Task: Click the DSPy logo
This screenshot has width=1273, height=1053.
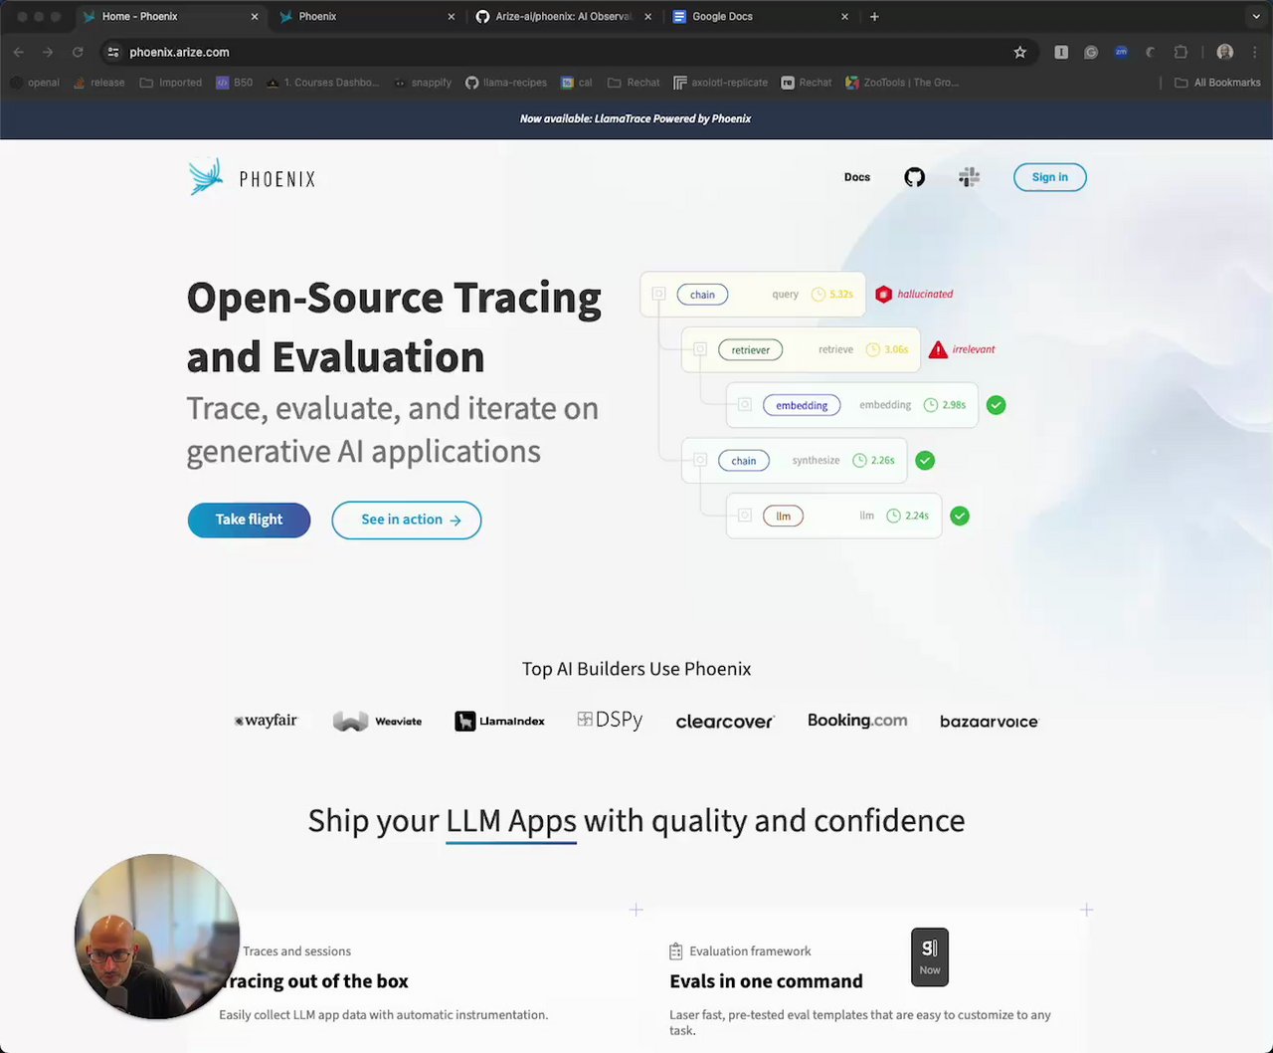Action: click(x=610, y=720)
